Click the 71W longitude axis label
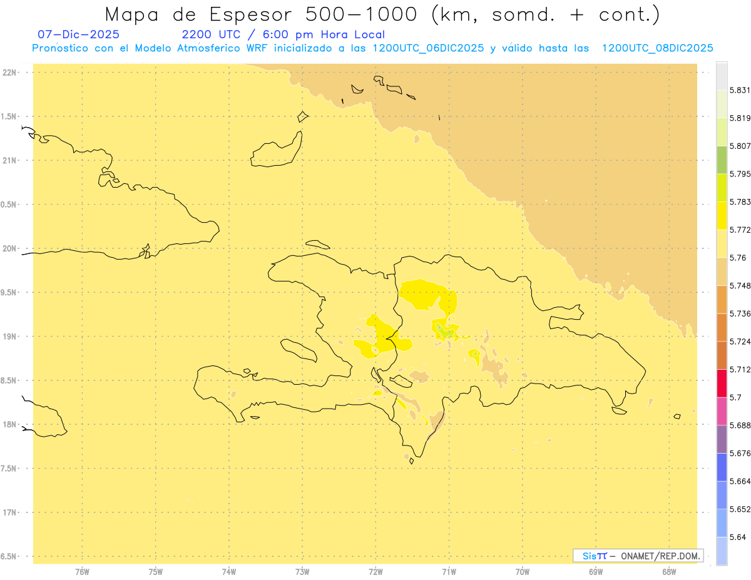Screen dimensions: 751x580 click(449, 571)
